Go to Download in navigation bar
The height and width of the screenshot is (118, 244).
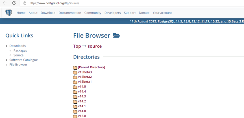pyautogui.click(x=48, y=13)
